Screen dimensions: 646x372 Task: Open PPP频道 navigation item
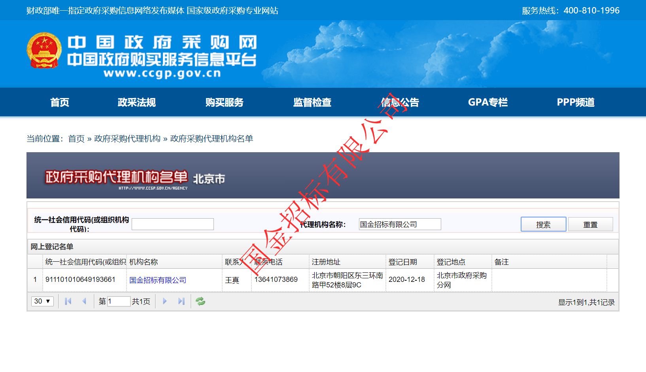pos(575,102)
